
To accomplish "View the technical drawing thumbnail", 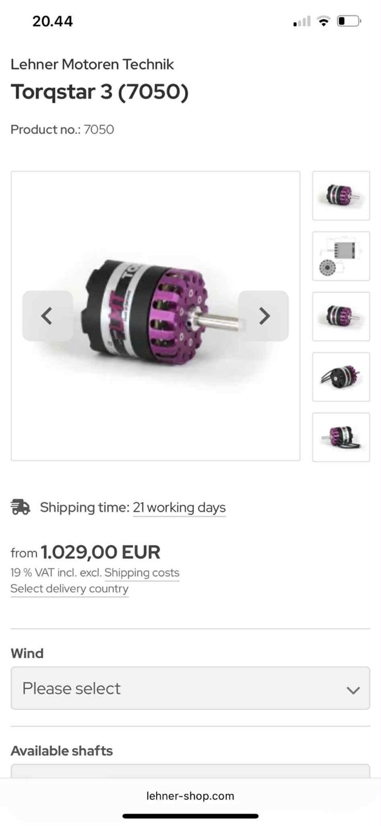I will [x=341, y=256].
